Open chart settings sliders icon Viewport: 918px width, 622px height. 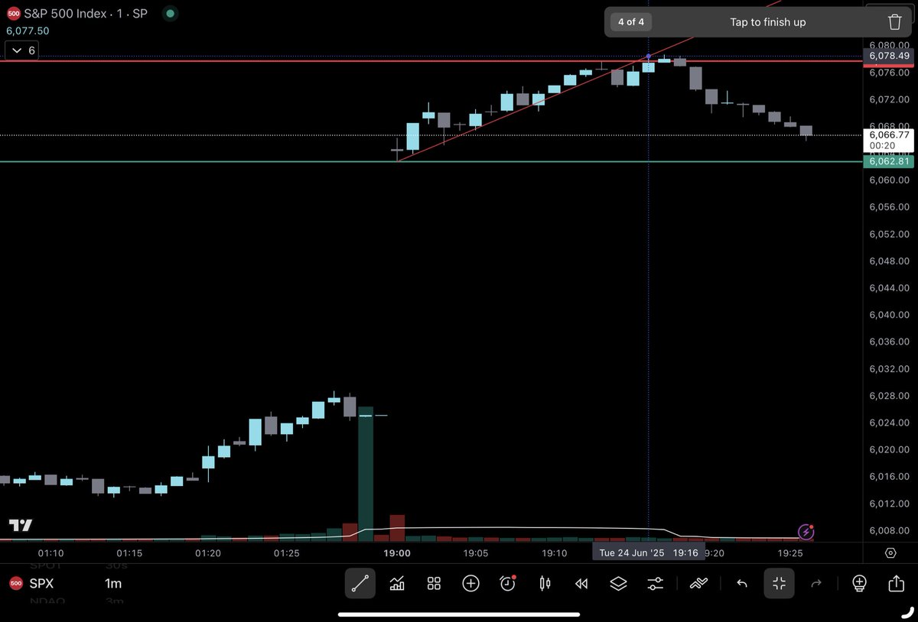[656, 584]
